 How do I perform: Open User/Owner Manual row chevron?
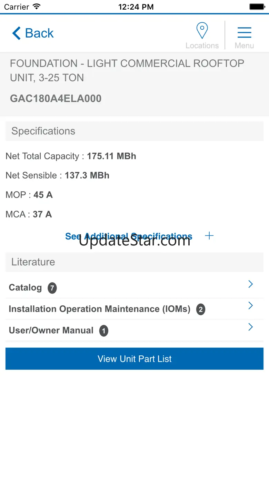click(251, 327)
